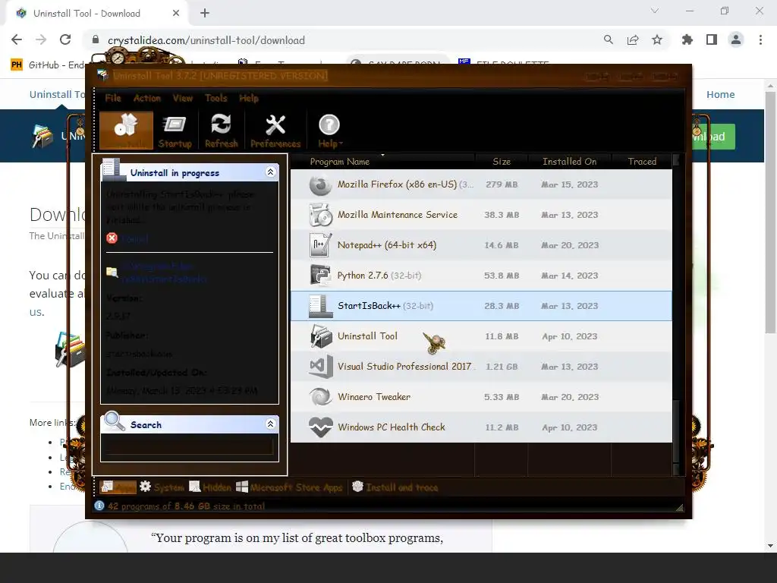Switch to the Startup manager
This screenshot has height=583, width=777.
click(x=175, y=131)
